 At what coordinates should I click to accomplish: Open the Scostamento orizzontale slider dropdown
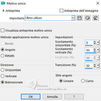pyautogui.click(x=98, y=43)
